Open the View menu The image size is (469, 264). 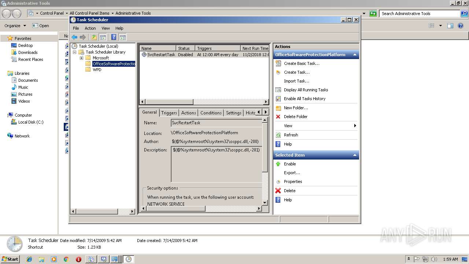[106, 28]
